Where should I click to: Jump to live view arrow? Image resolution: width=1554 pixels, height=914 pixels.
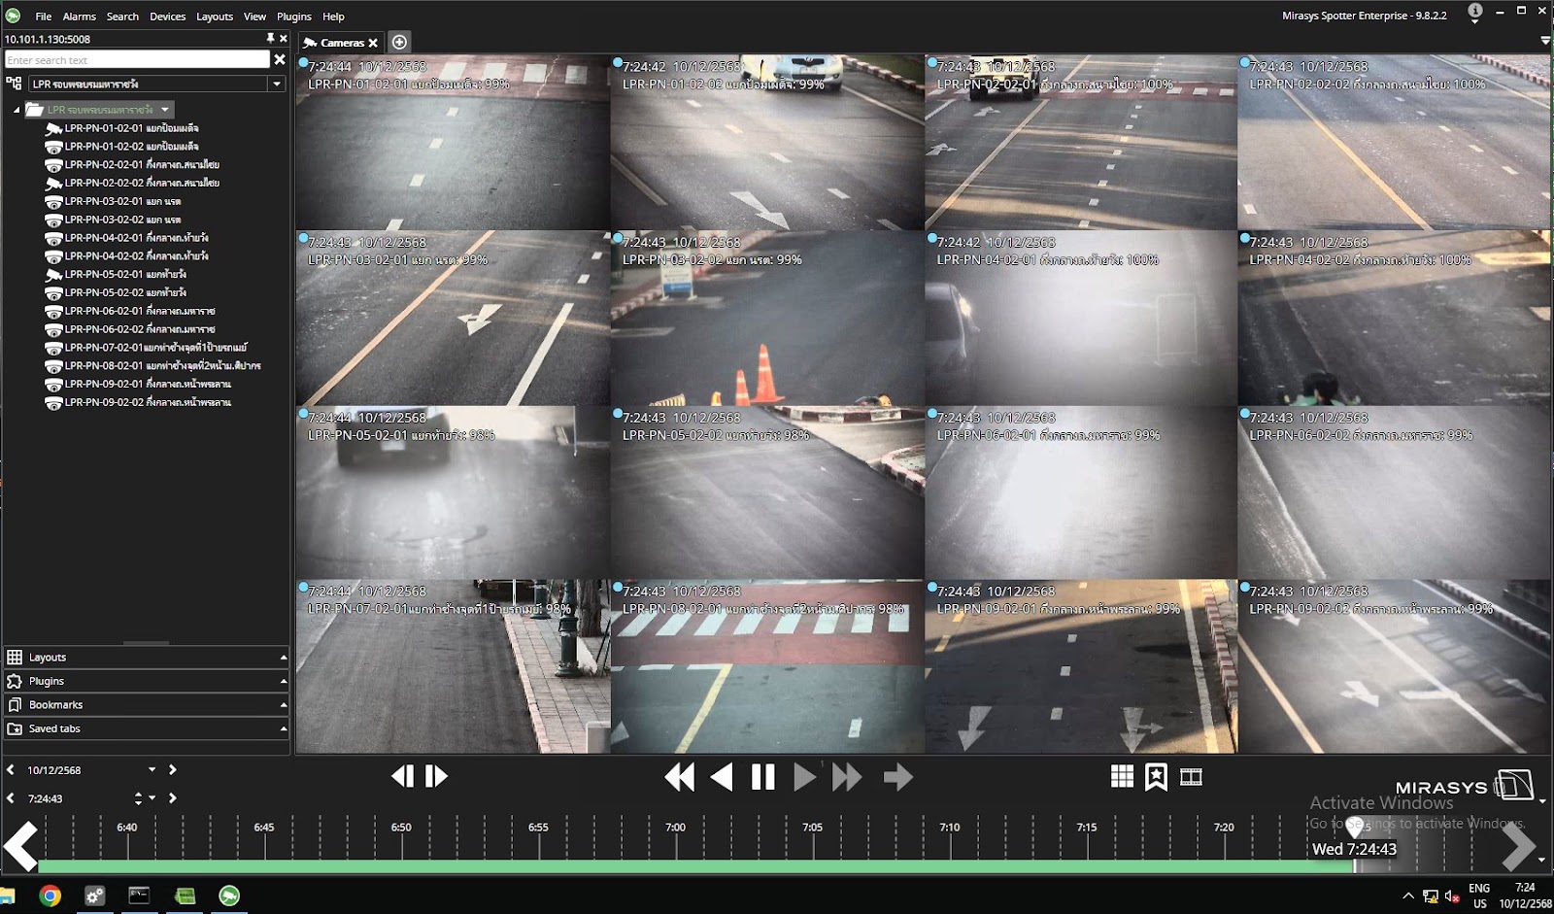tap(898, 777)
